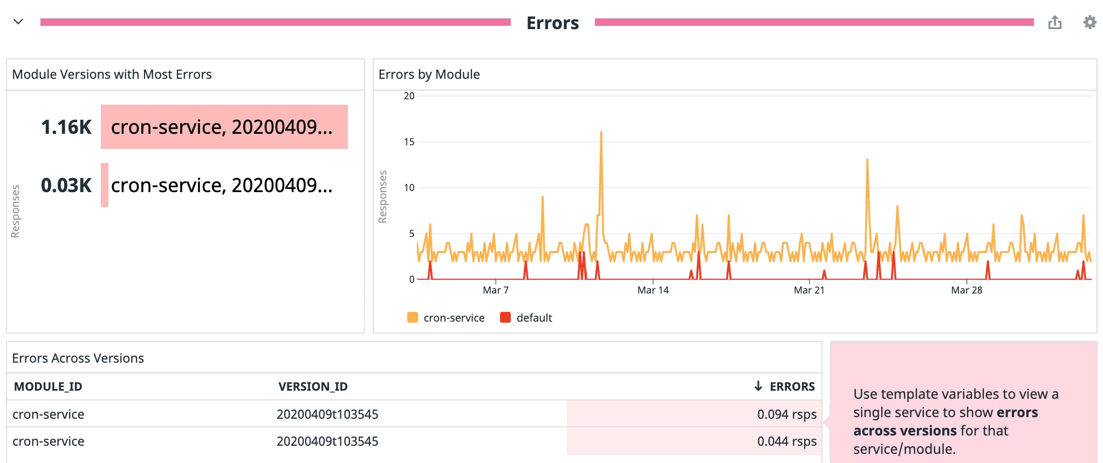Click the tallest orange spike in the chart

pyautogui.click(x=601, y=135)
